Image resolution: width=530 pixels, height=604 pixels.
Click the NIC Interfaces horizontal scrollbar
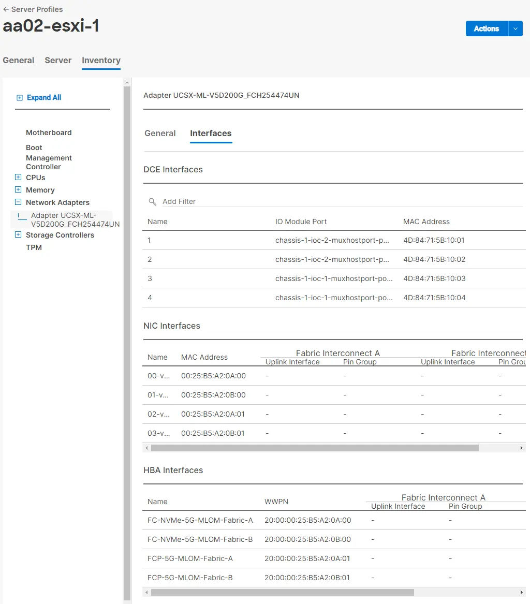315,448
